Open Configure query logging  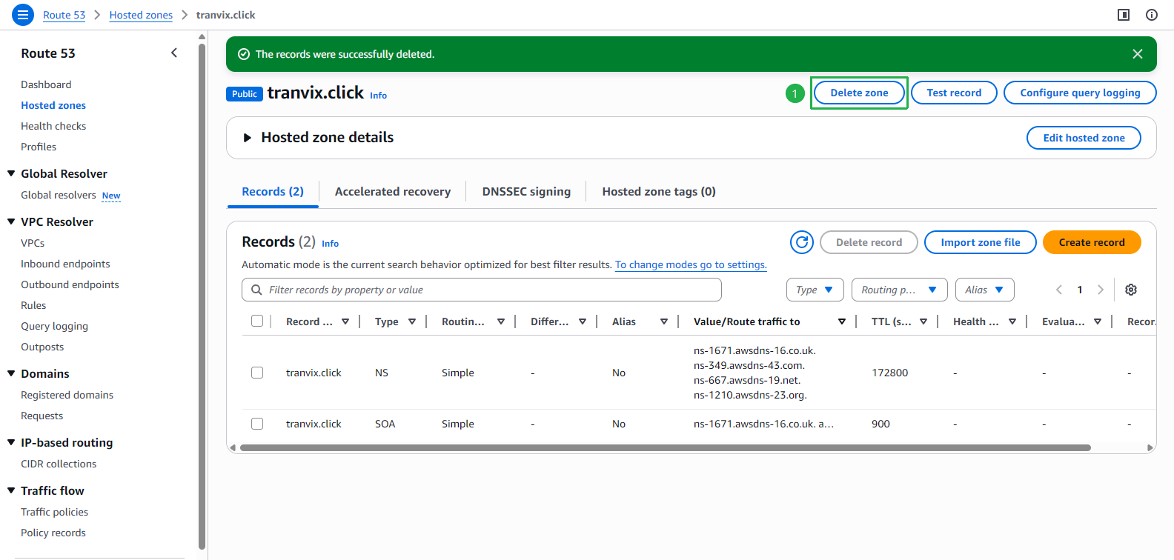coord(1080,93)
